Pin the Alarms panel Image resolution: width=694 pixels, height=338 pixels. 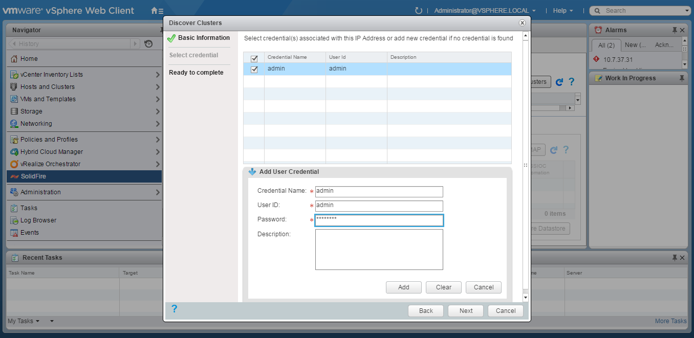coord(675,30)
